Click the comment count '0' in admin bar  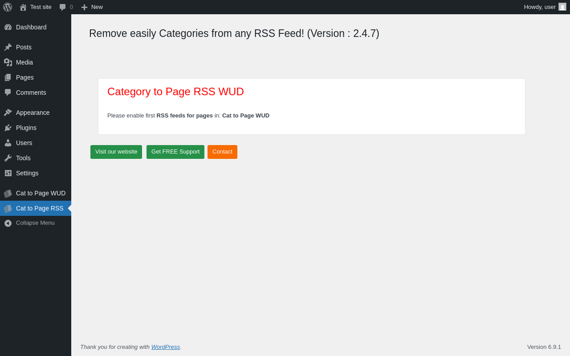click(71, 7)
